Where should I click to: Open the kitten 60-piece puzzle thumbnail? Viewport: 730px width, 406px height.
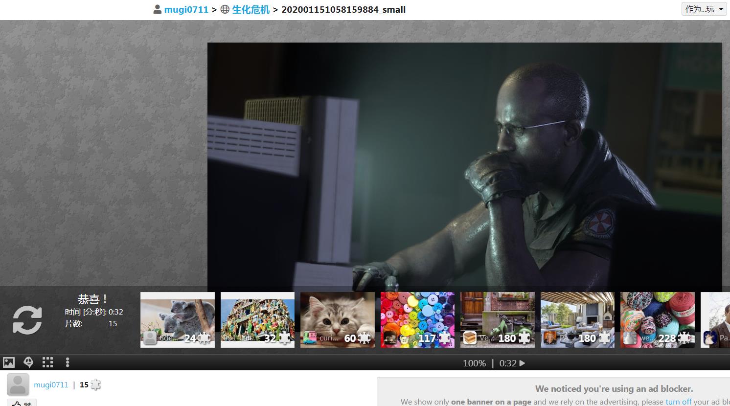click(338, 320)
